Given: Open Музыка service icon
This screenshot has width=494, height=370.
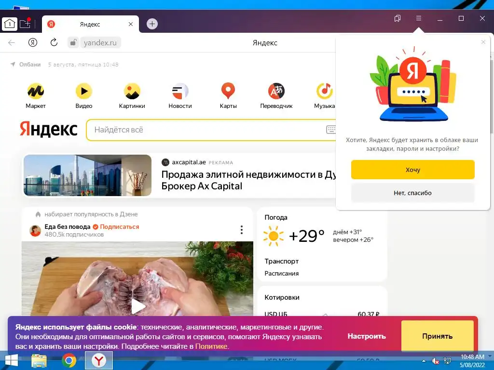Looking at the screenshot, I should pyautogui.click(x=325, y=96).
